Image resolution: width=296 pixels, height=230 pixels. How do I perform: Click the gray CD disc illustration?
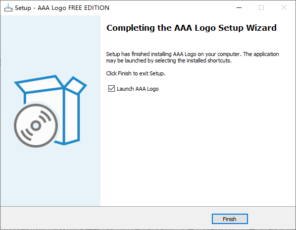(36, 125)
